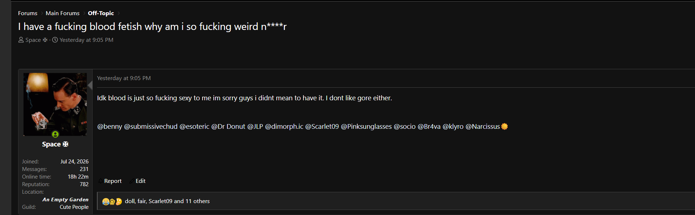Show the '11 others' reactions list
This screenshot has width=695, height=215.
197,201
